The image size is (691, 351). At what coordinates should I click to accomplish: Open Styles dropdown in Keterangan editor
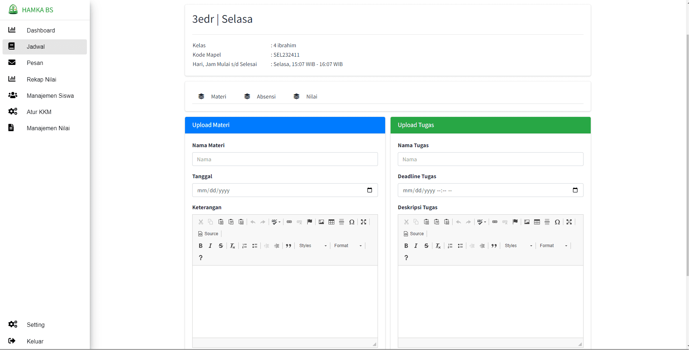tap(313, 246)
